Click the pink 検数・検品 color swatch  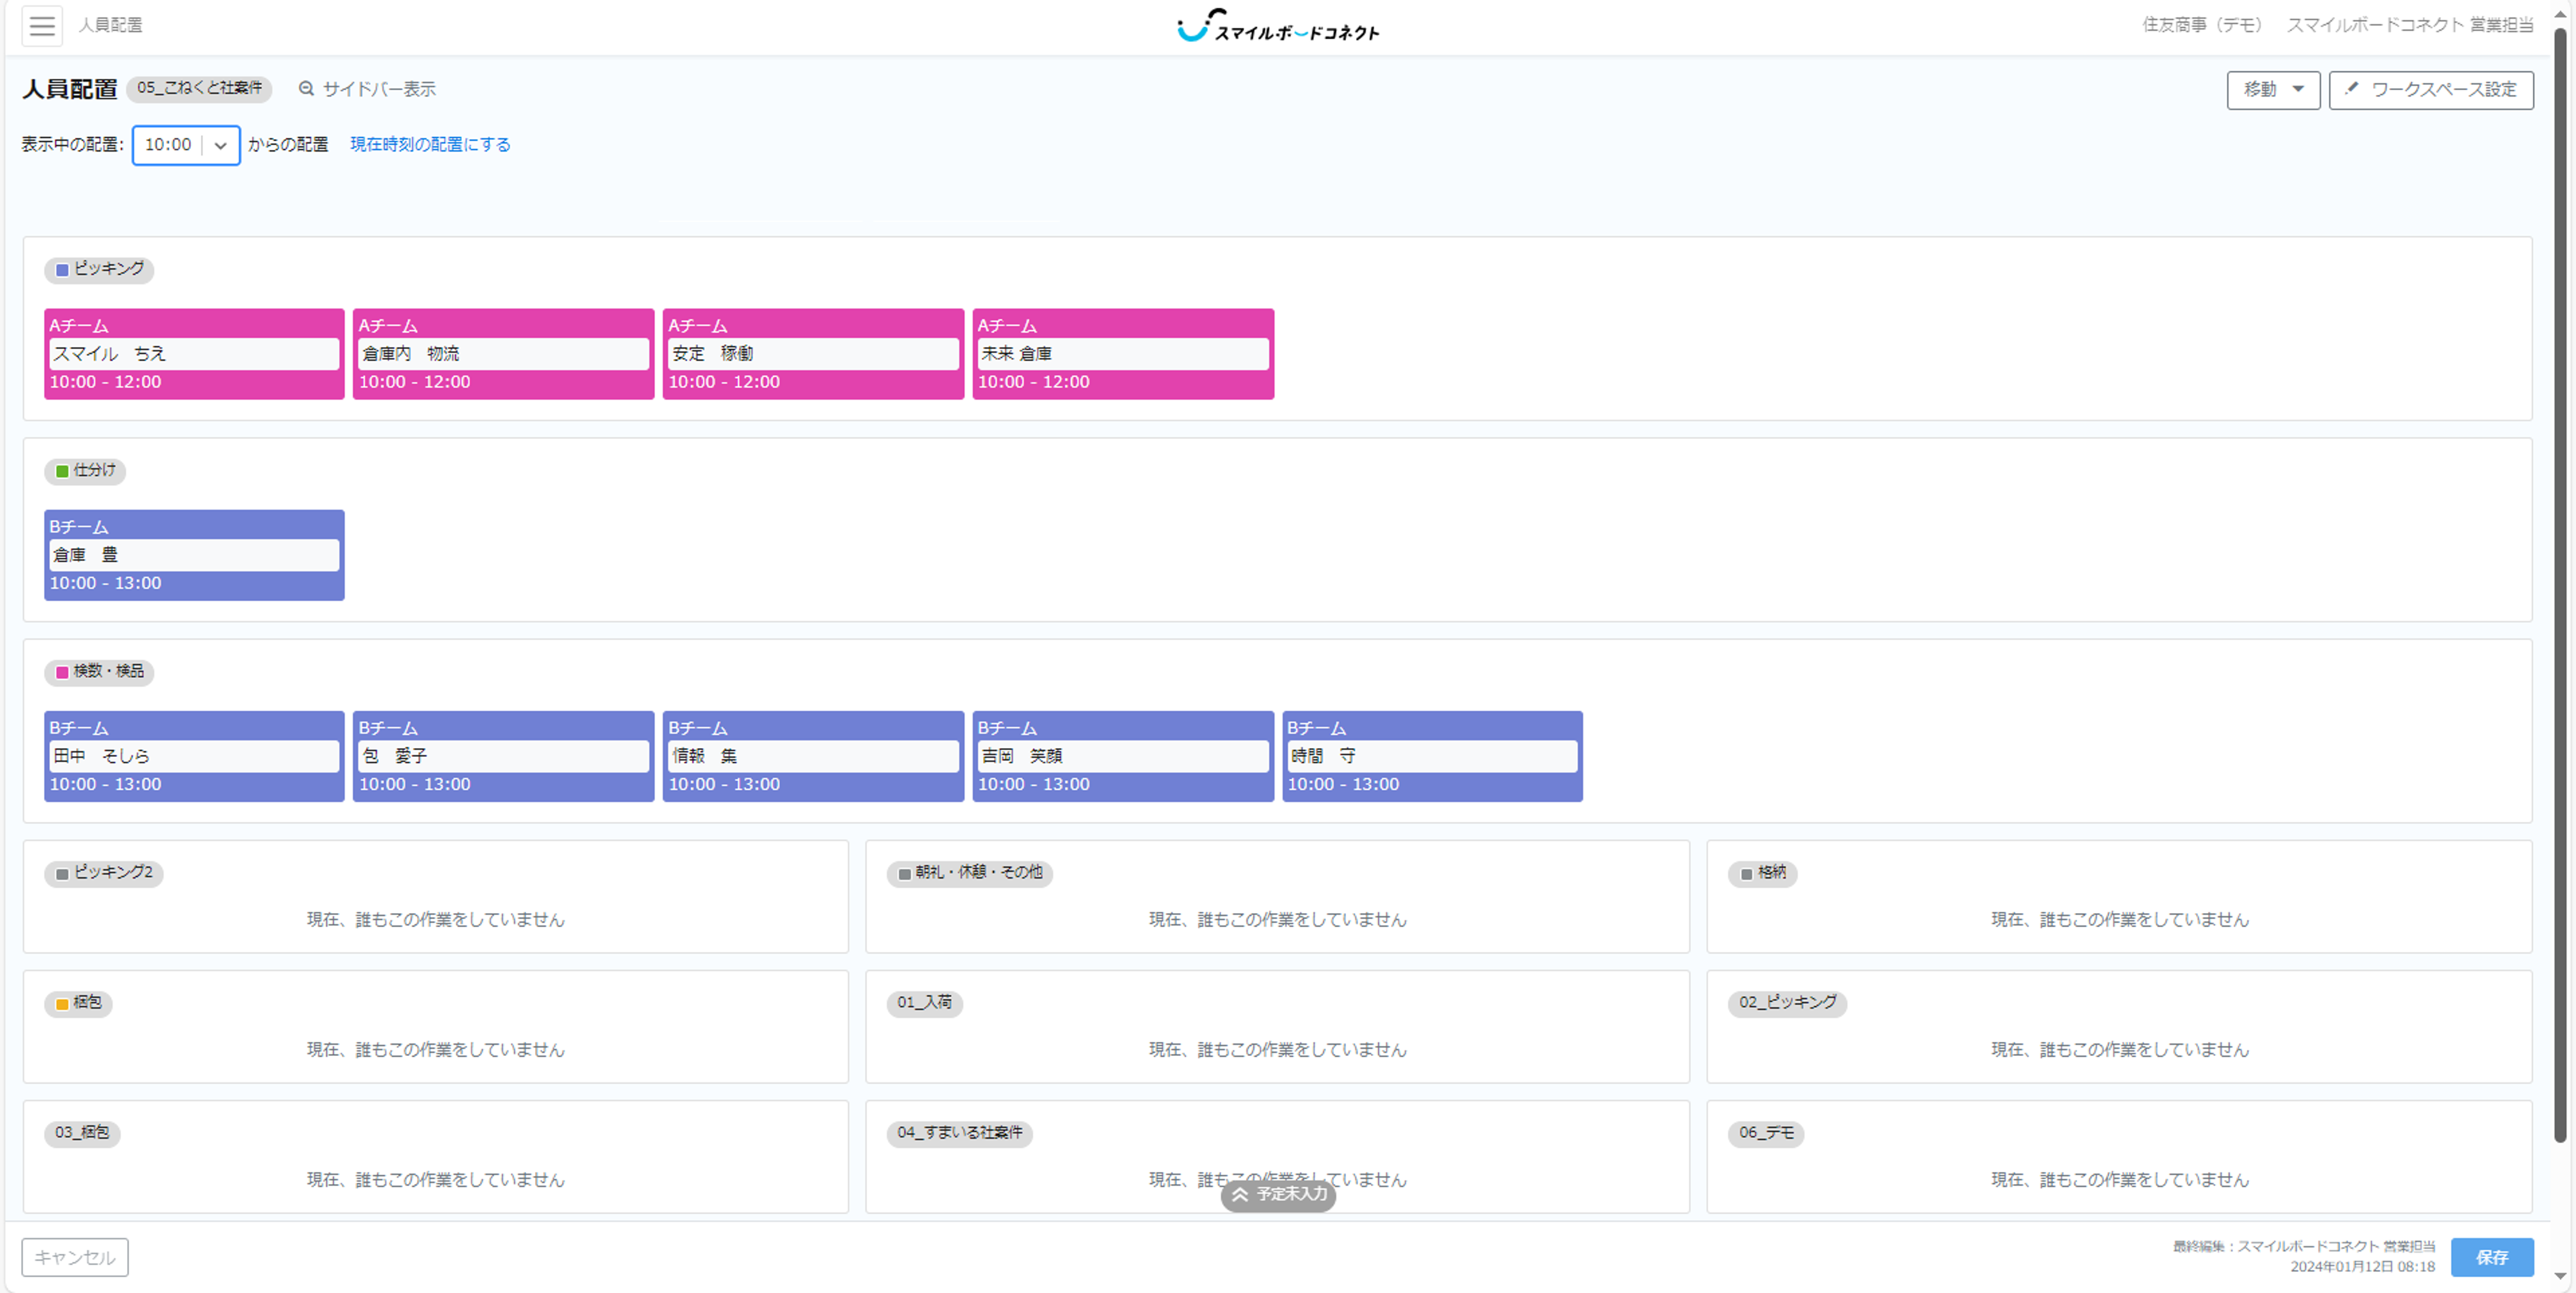62,672
